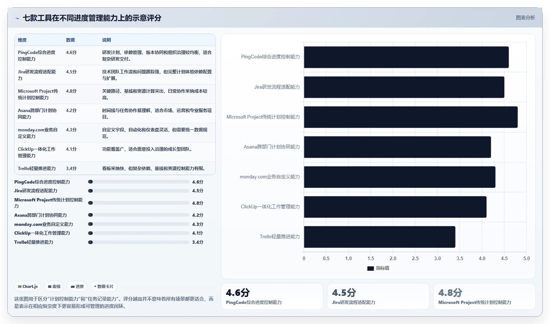
Task: Click the Microsoft Project bar in the chart
Action: (411, 117)
